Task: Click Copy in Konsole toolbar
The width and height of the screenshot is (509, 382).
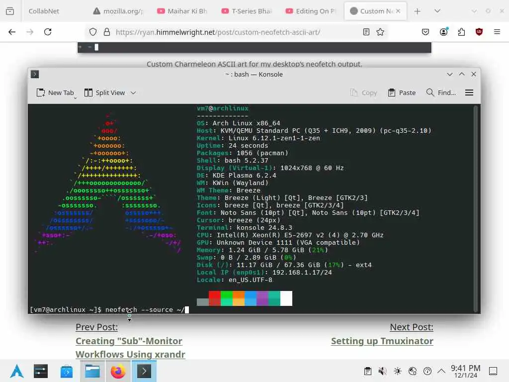Action: [x=363, y=93]
